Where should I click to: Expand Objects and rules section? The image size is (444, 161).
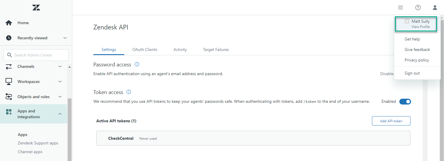point(60,97)
